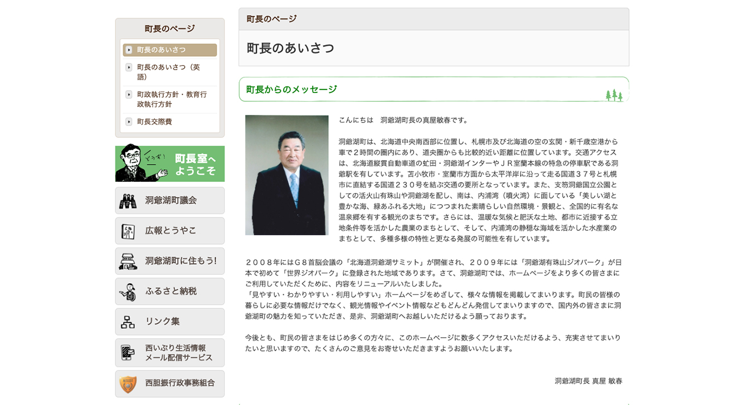Image resolution: width=744 pixels, height=405 pixels.
Task: Click the mobile phone icon beside 西いぶり生活情報
Action: (x=128, y=353)
